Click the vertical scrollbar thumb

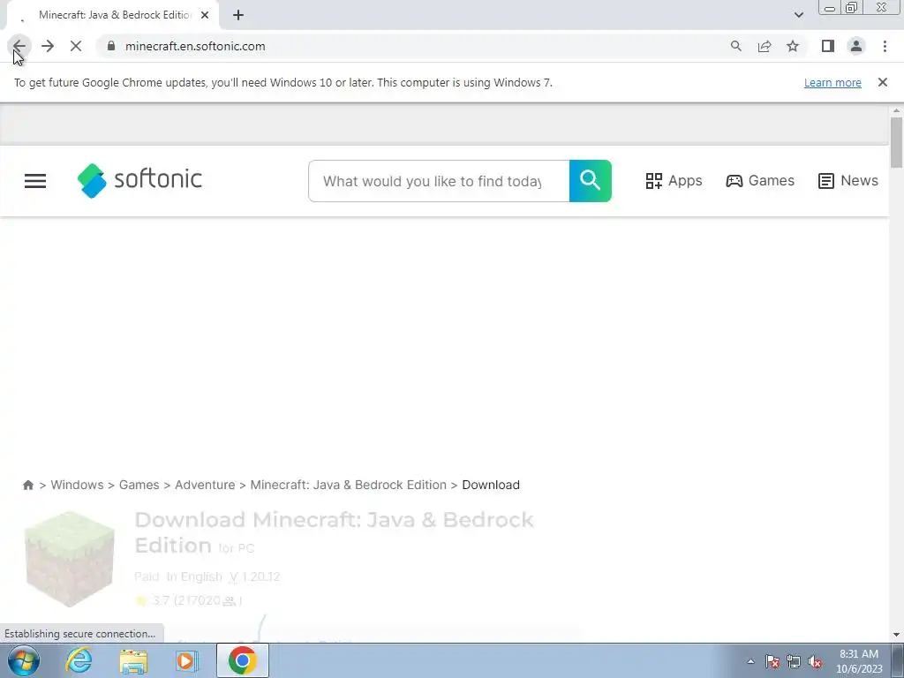point(896,142)
